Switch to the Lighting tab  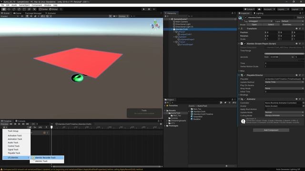pos(258,13)
